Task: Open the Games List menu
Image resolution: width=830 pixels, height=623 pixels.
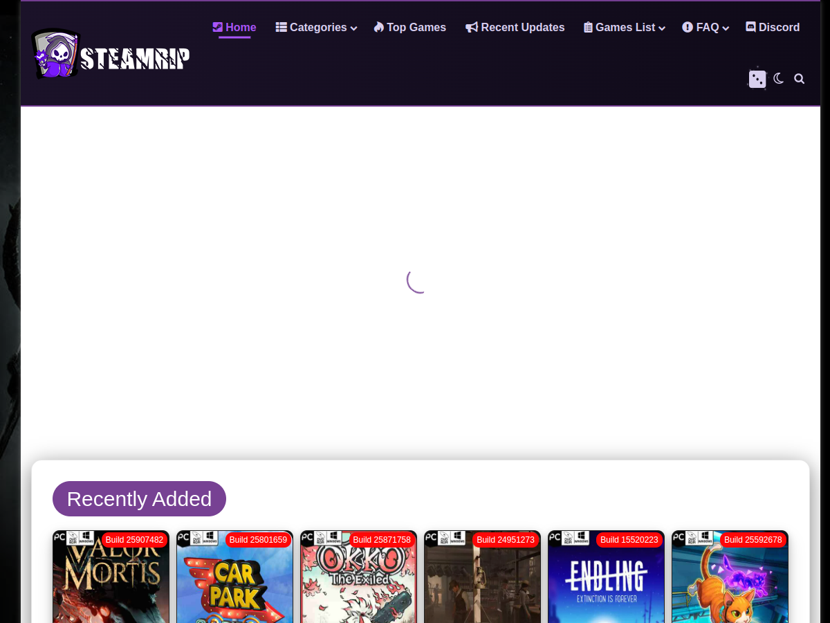Action: tap(625, 28)
